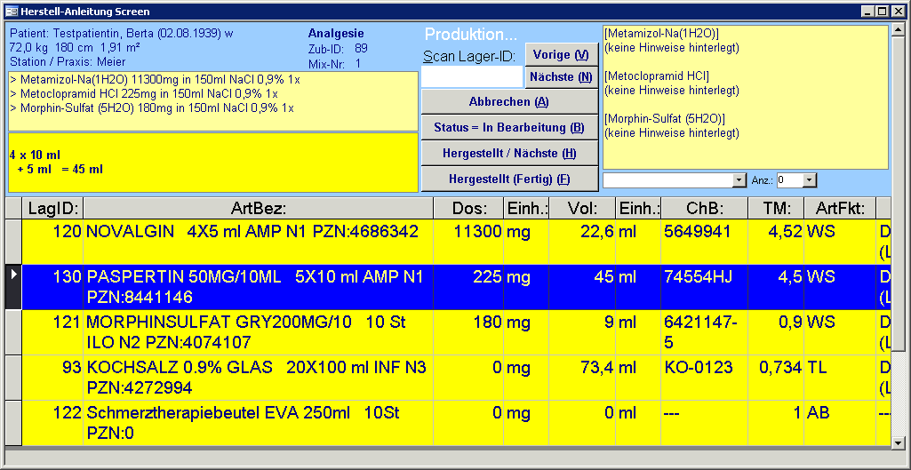Click volume cell 73,4
Image resolution: width=911 pixels, height=470 pixels.
point(583,378)
